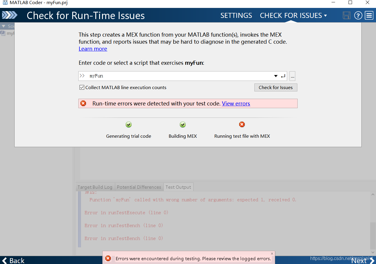Open the View errors link
The width and height of the screenshot is (376, 264).
236,103
